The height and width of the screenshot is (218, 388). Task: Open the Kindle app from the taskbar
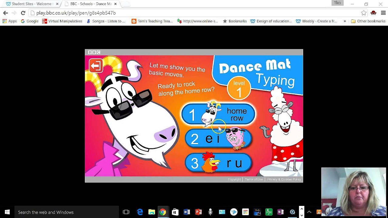point(257,212)
